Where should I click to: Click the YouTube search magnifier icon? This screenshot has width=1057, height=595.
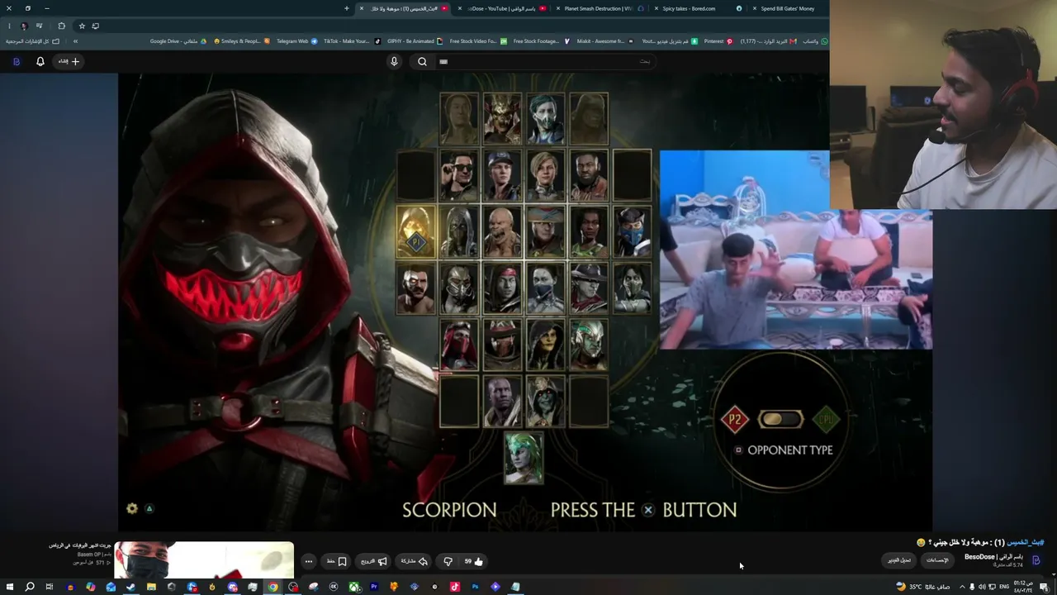(x=423, y=61)
